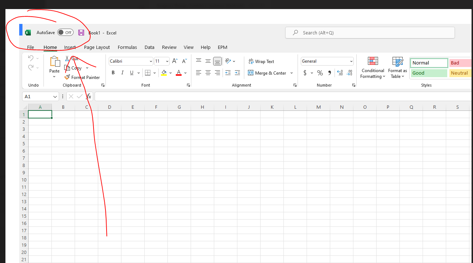Align text left in the cell
The height and width of the screenshot is (263, 473).
click(199, 73)
